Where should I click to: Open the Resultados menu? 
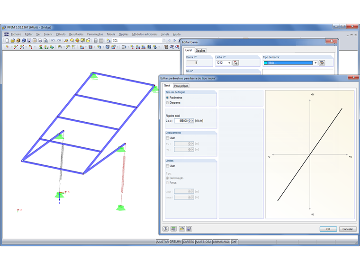76,34
